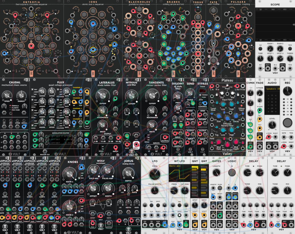The width and height of the screenshot is (295, 234).
Task: Click the Plateau L In jack
Action: click(212, 86)
